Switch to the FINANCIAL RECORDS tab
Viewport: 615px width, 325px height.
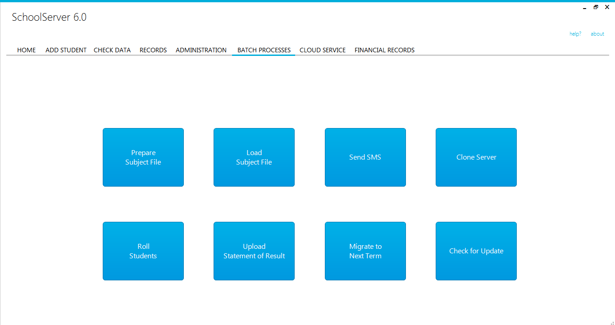tap(384, 50)
